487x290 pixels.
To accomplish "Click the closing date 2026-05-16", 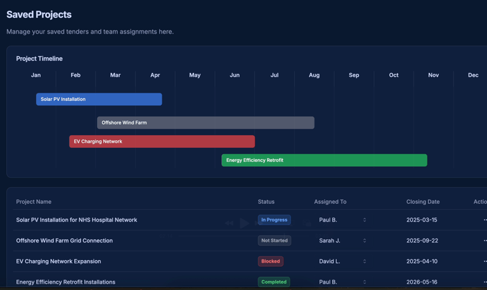I will [x=422, y=282].
